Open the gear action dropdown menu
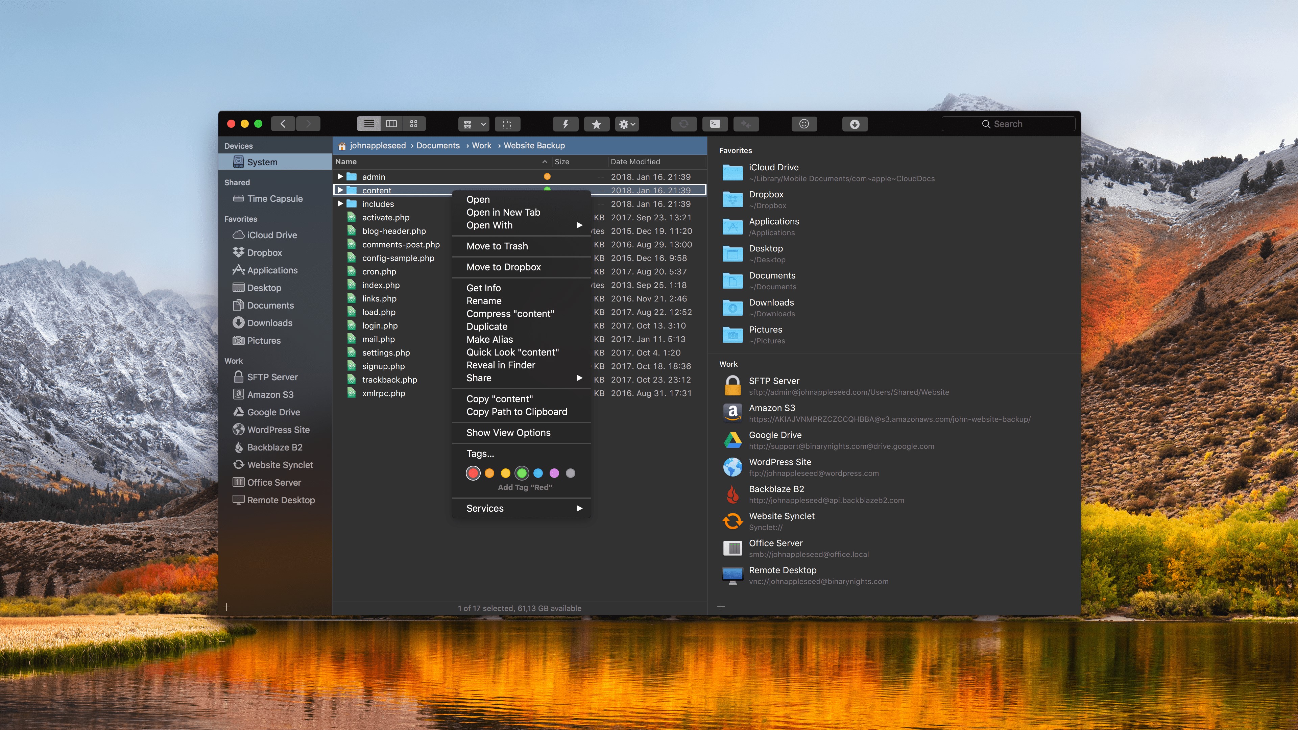This screenshot has width=1298, height=730. coord(627,124)
